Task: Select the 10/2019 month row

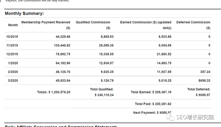Action: (108, 37)
